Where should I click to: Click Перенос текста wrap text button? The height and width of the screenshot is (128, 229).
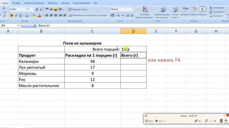coord(78,10)
